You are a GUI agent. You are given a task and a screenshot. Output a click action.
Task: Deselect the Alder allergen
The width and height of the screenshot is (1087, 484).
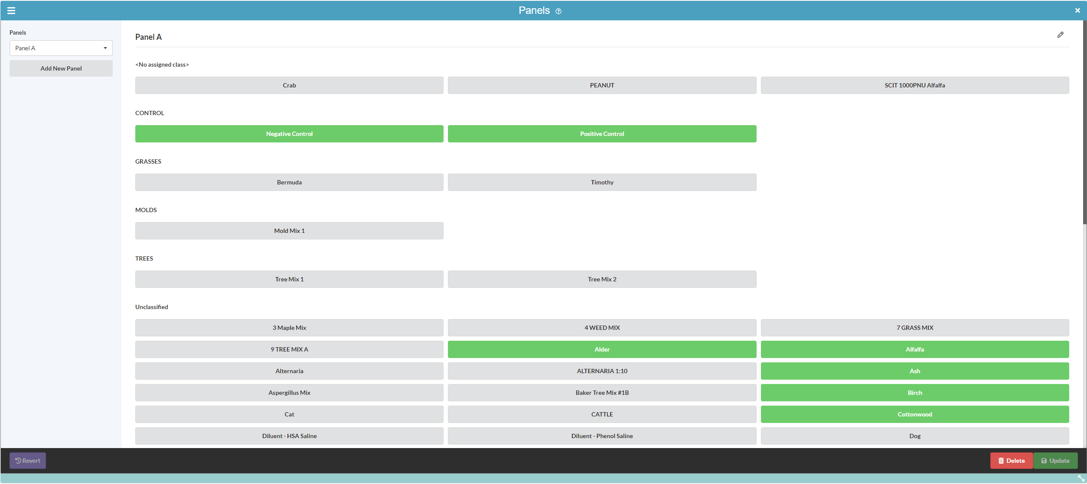tap(602, 349)
